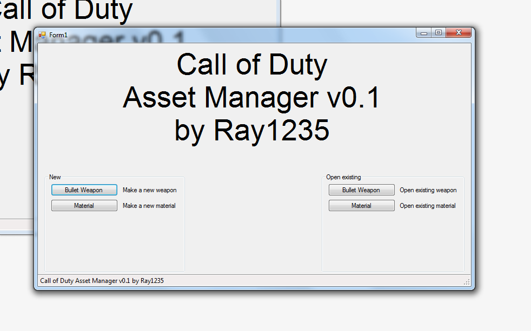Click the large 'Asset Manager v0.1' heading line
The width and height of the screenshot is (531, 331).
coord(251,97)
